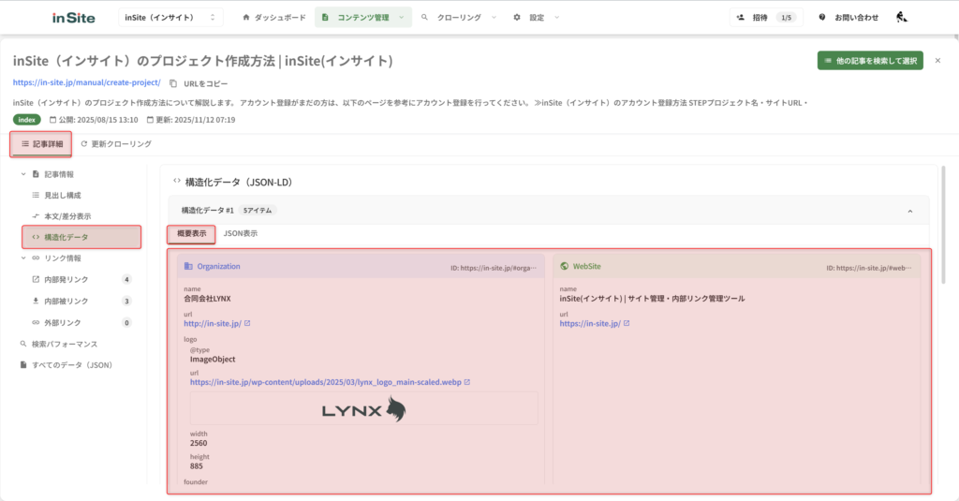Click the 検索パフォーマンス magnifier icon
The height and width of the screenshot is (501, 959).
[x=23, y=344]
